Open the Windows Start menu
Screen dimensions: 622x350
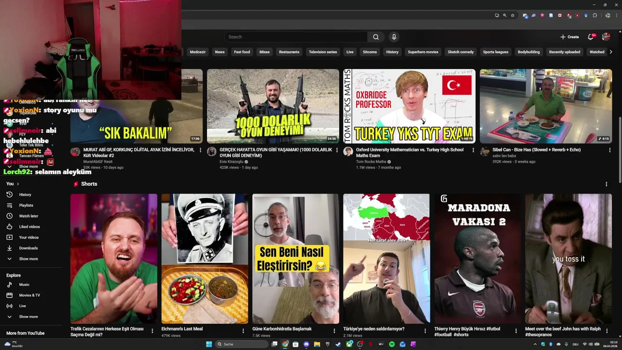[209, 344]
